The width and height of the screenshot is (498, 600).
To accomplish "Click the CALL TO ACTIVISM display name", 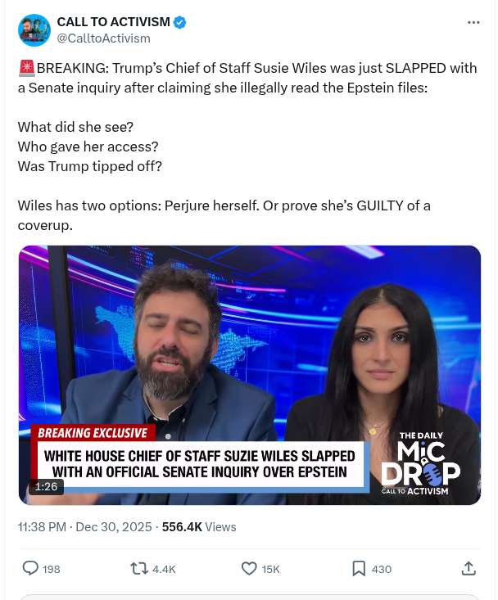I will pos(114,22).
